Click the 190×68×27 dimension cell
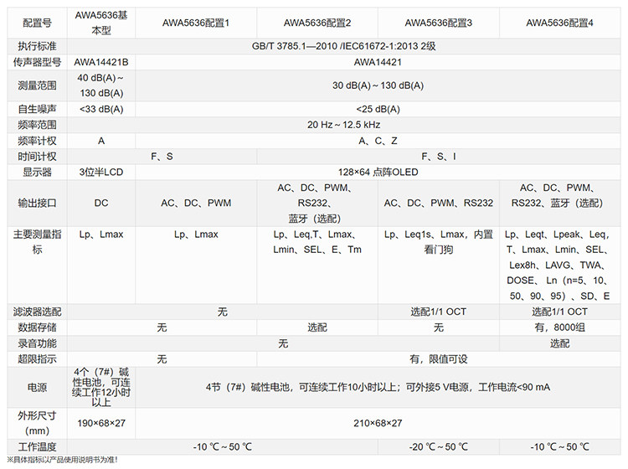628x469 pixels. 101,423
